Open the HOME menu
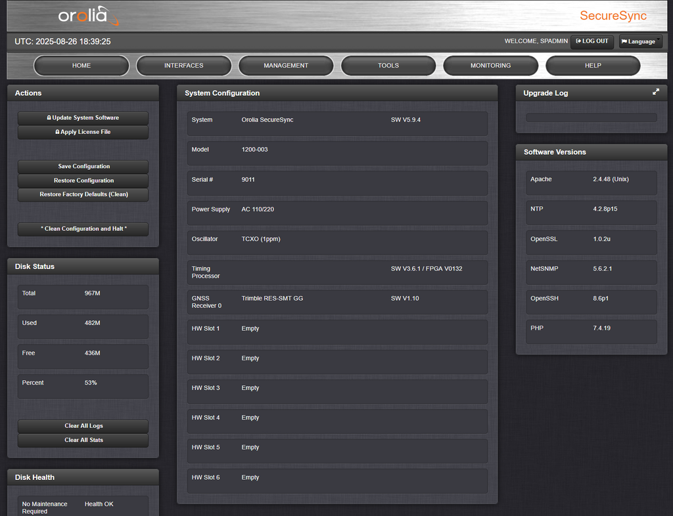The height and width of the screenshot is (516, 673). click(x=81, y=66)
